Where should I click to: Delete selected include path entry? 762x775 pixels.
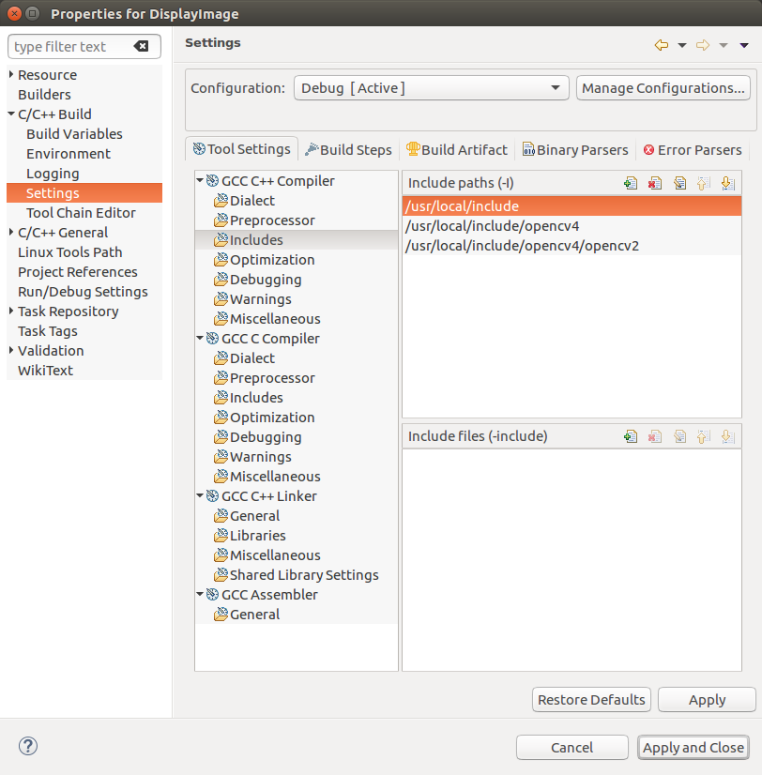pyautogui.click(x=655, y=183)
